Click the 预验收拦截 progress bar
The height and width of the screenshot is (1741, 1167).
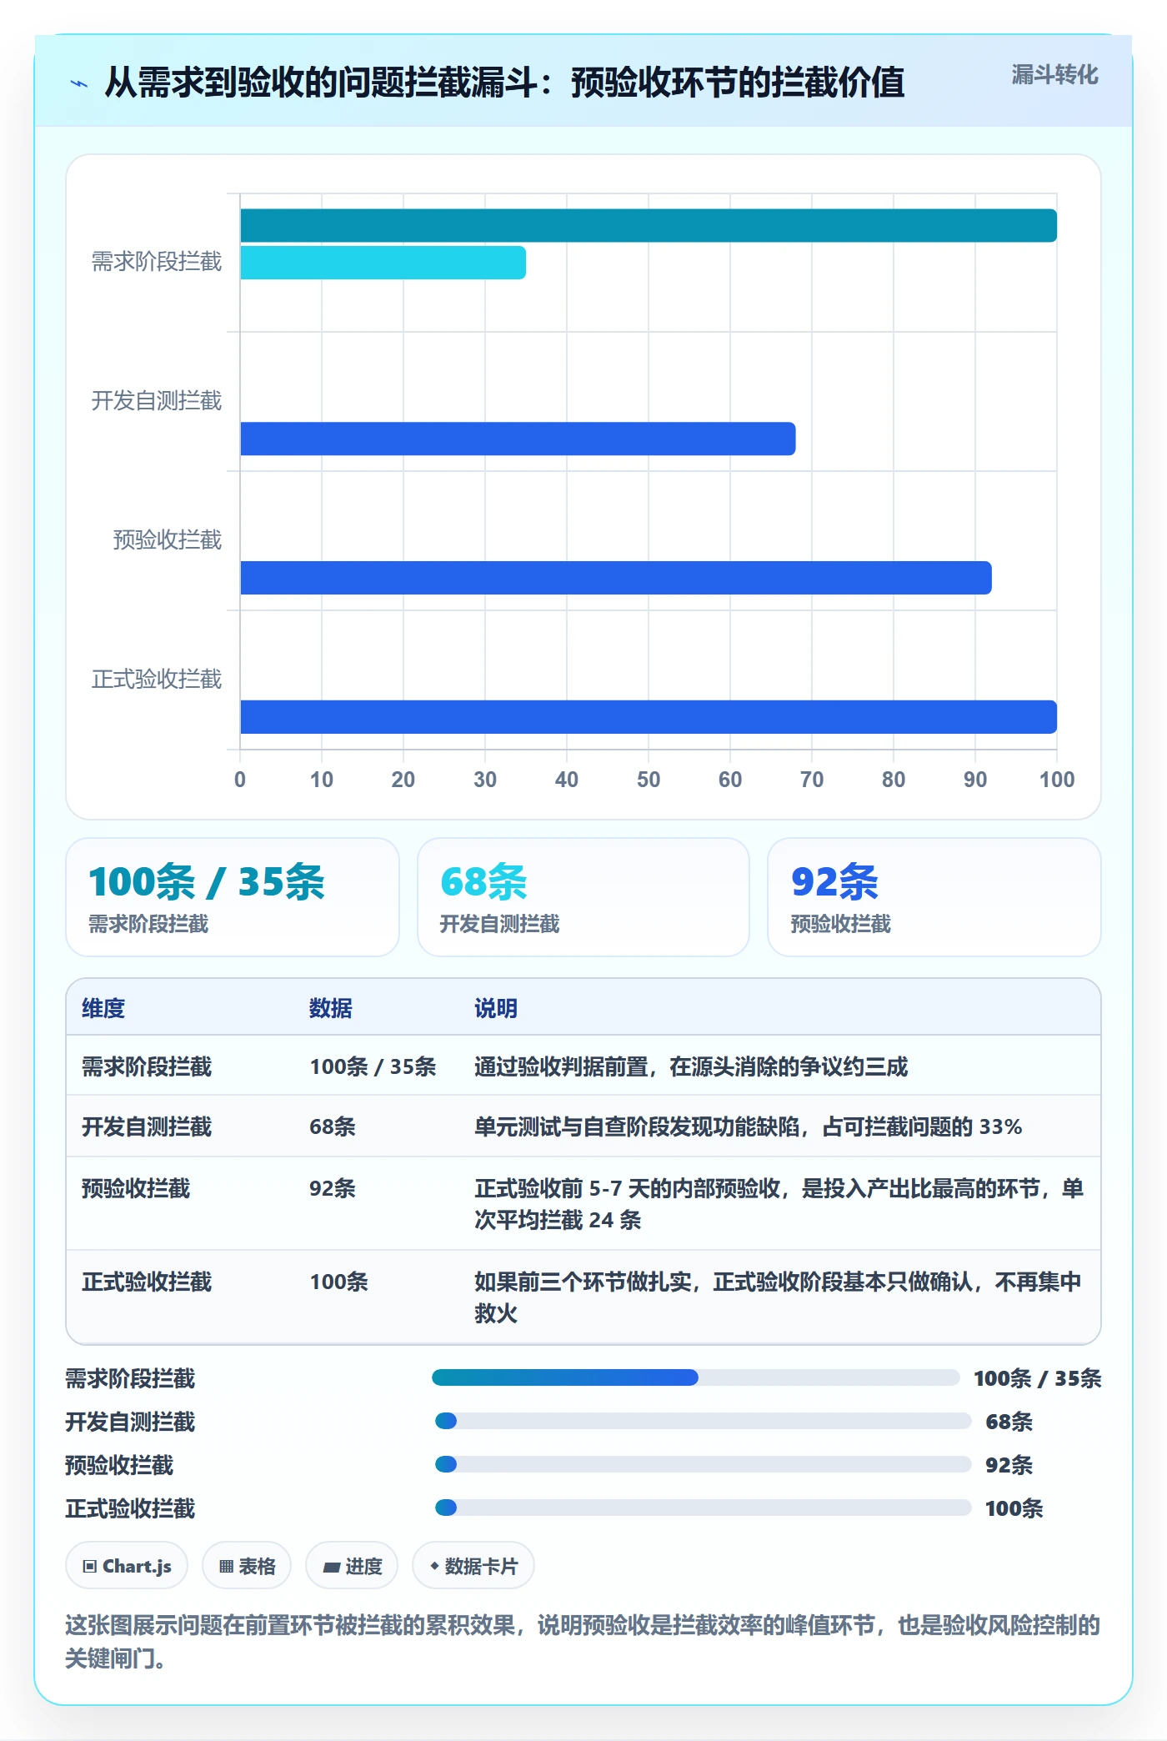click(703, 1464)
